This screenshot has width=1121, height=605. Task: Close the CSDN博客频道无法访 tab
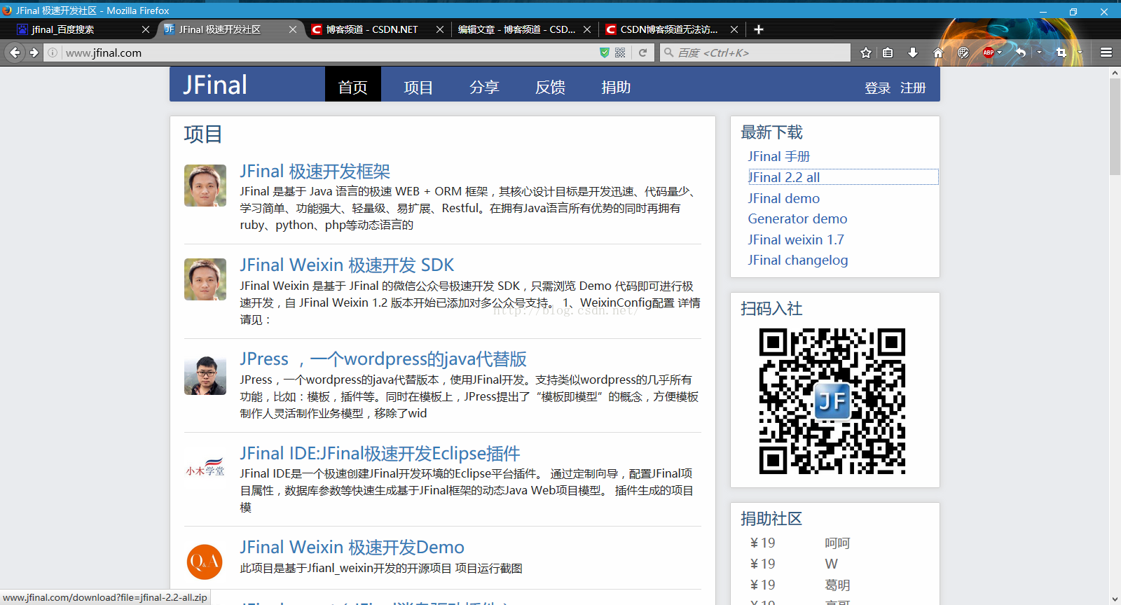734,29
